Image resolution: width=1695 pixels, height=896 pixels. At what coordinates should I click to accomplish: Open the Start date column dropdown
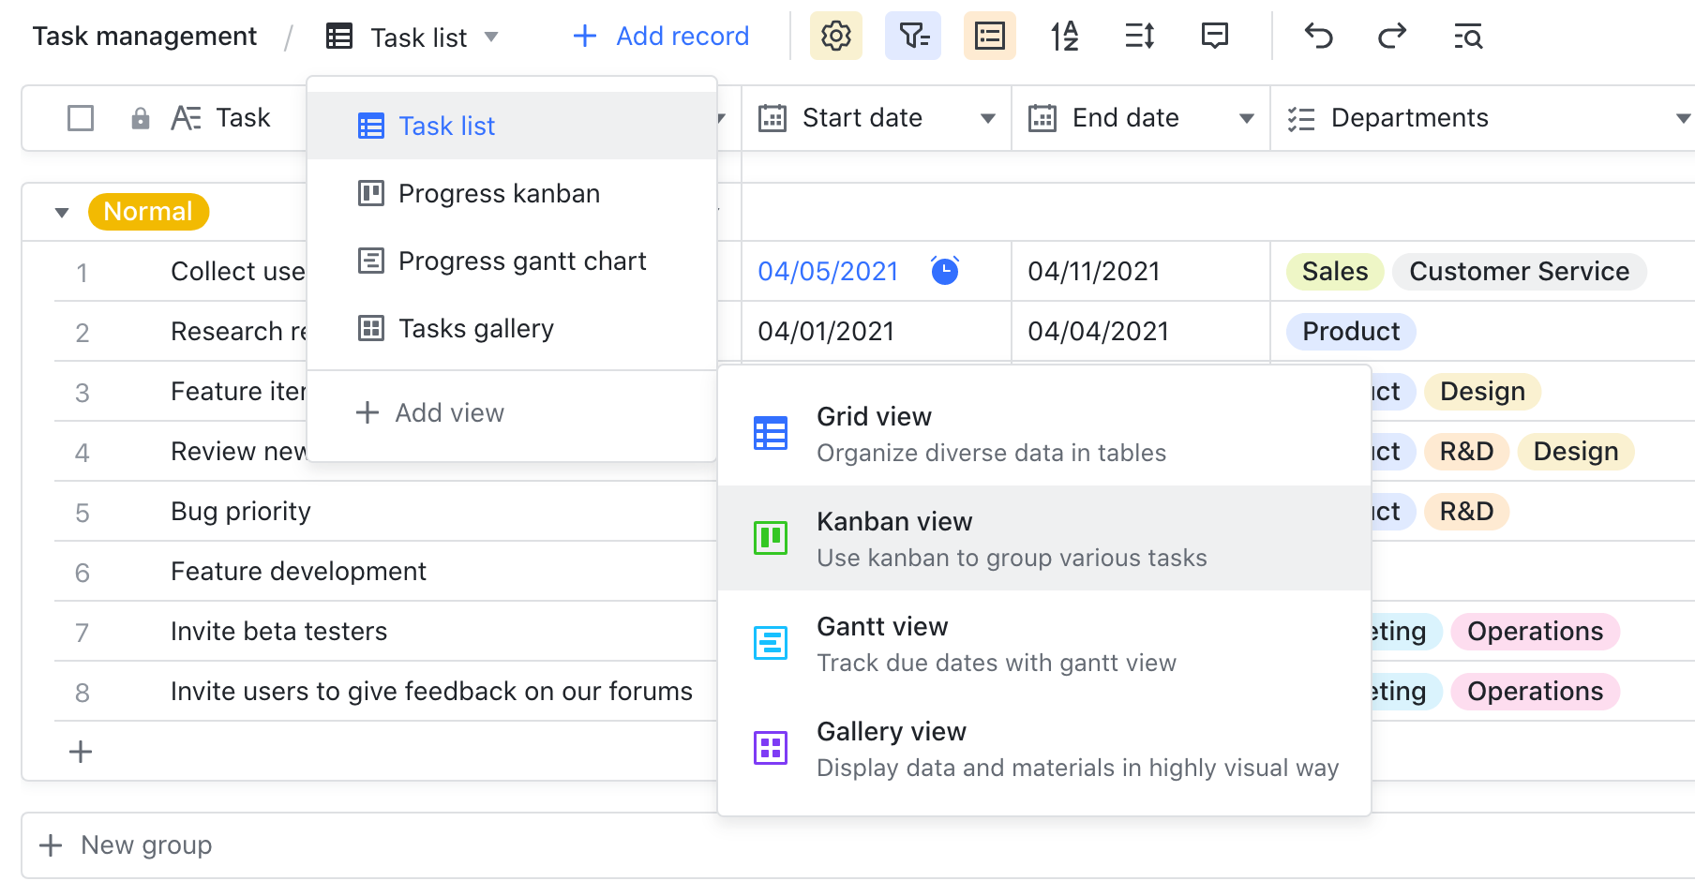click(987, 118)
